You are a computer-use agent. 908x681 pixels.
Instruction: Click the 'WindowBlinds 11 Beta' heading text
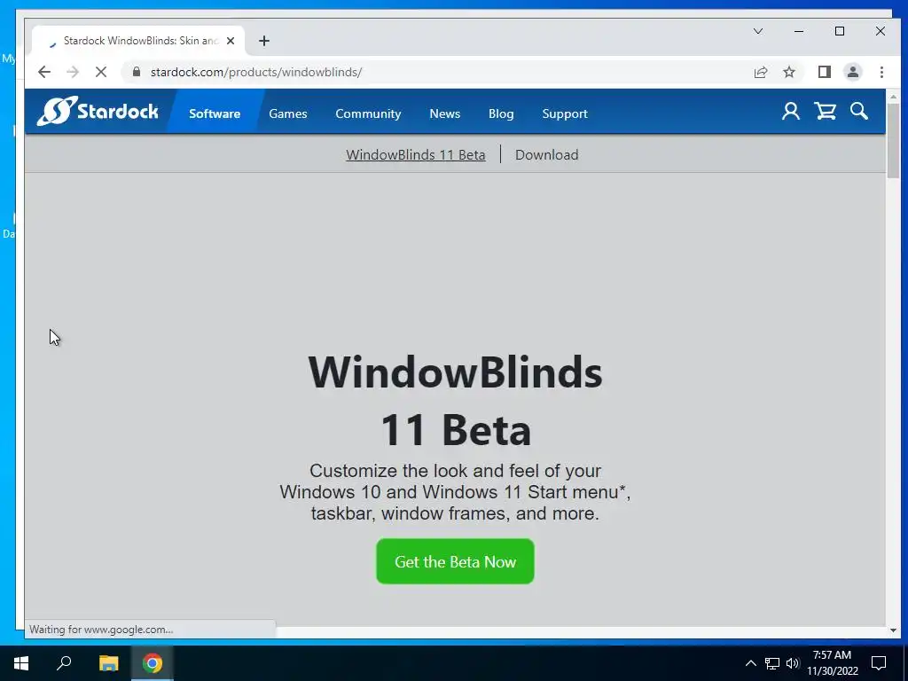click(455, 400)
